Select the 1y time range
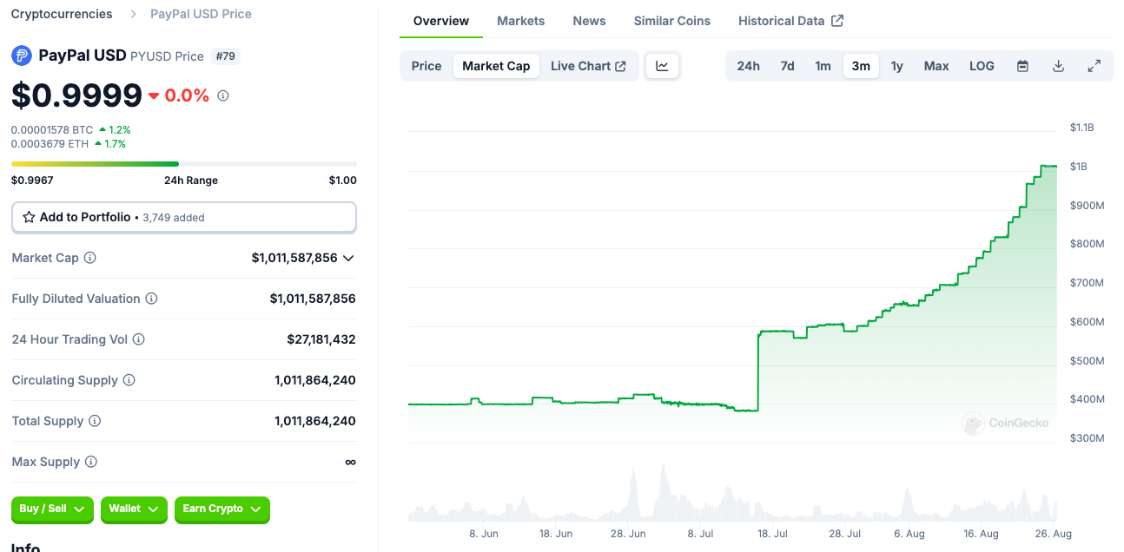Viewport: 1124px width, 552px height. click(896, 66)
